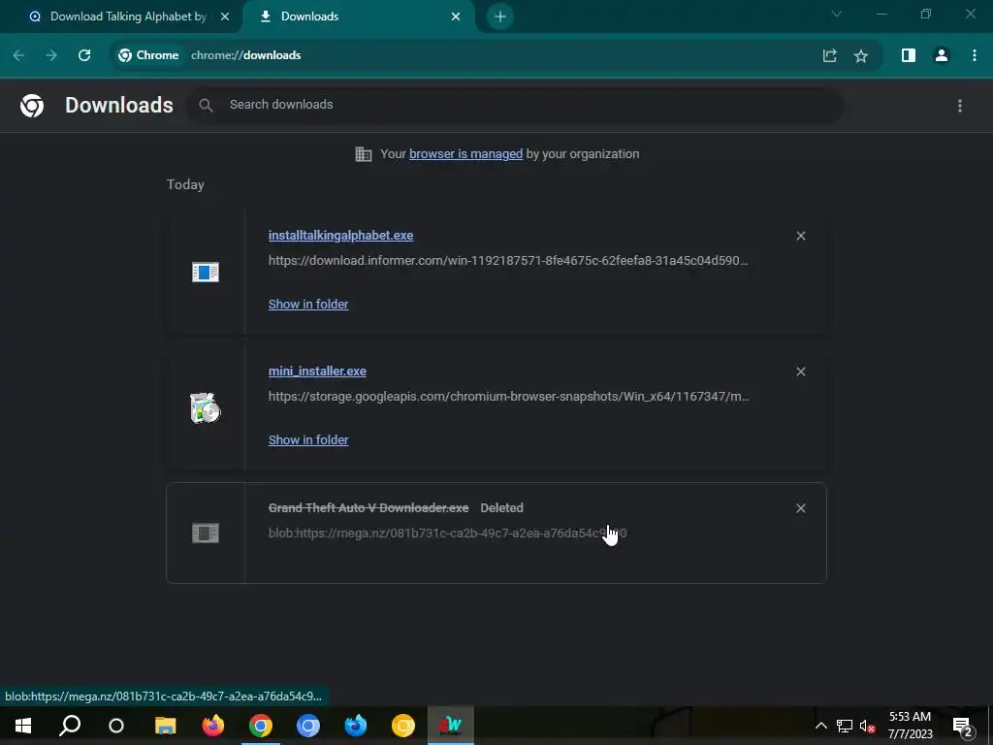The width and height of the screenshot is (993, 745).
Task: Launch Firefox from the taskbar
Action: [x=212, y=726]
